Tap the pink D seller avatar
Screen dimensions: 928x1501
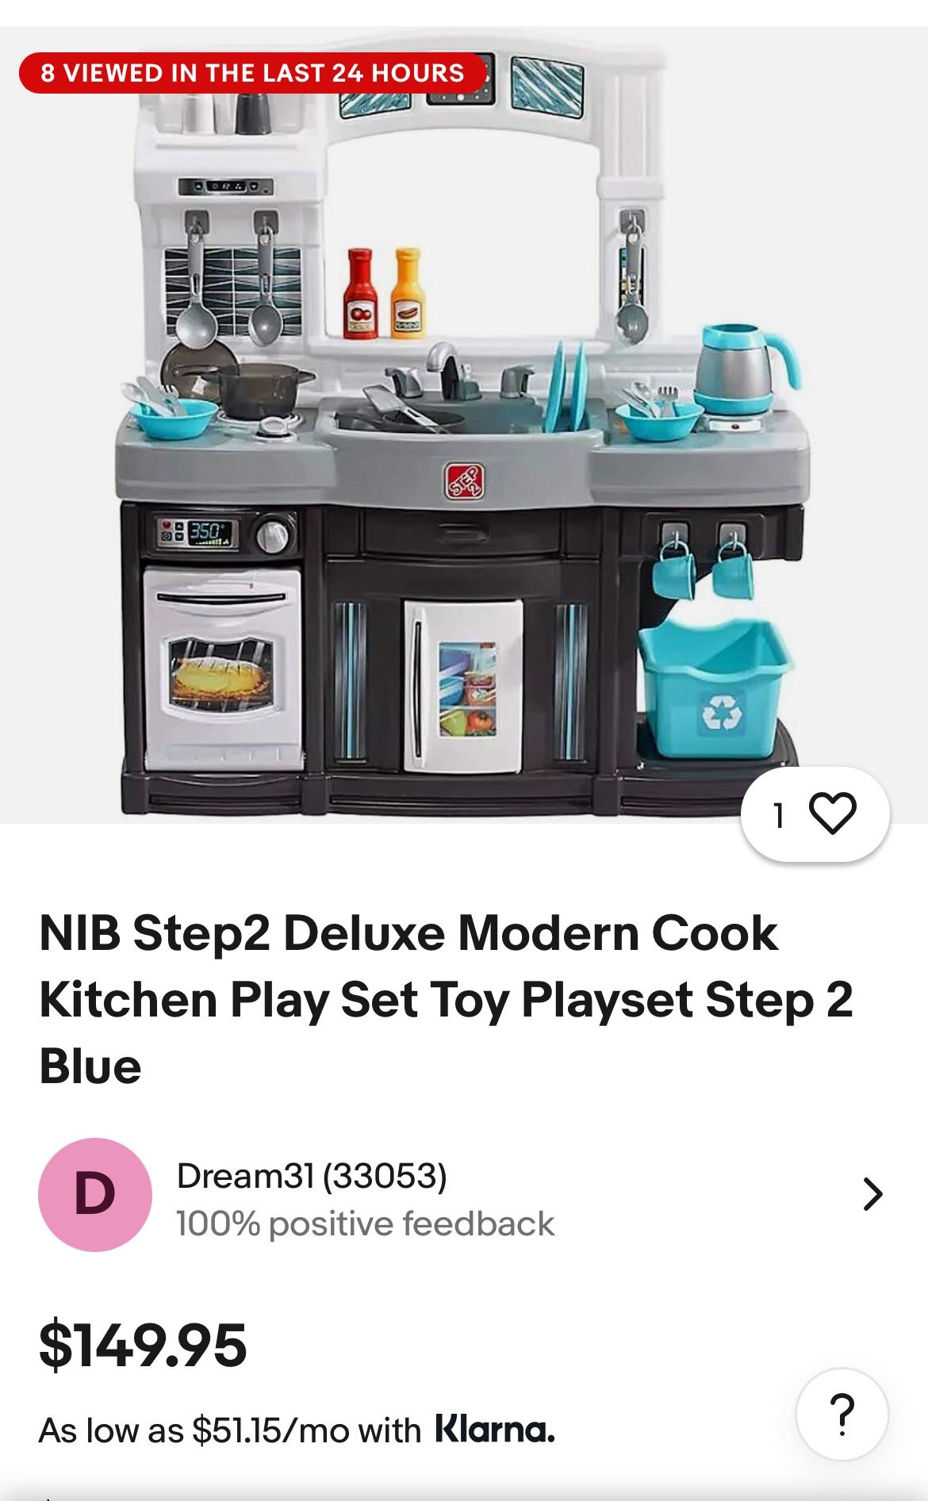95,1195
